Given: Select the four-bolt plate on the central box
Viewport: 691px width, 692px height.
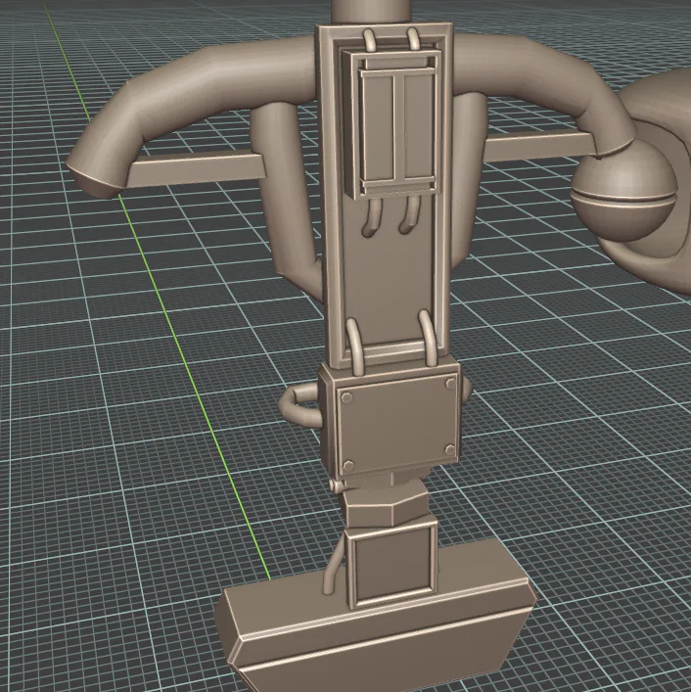Looking at the screenshot, I should pos(396,424).
